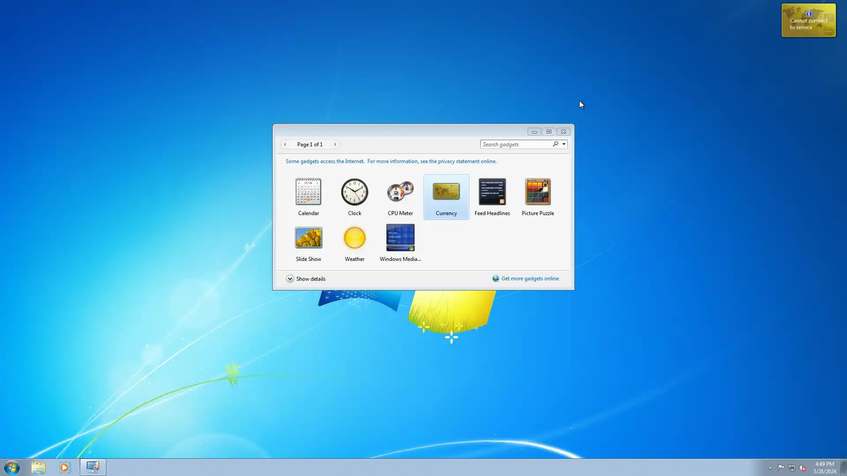
Task: Choose the Feed Headlines gadget
Action: (492, 192)
